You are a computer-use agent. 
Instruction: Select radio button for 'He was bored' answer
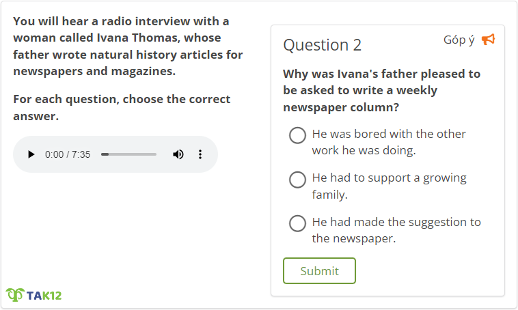pyautogui.click(x=297, y=135)
